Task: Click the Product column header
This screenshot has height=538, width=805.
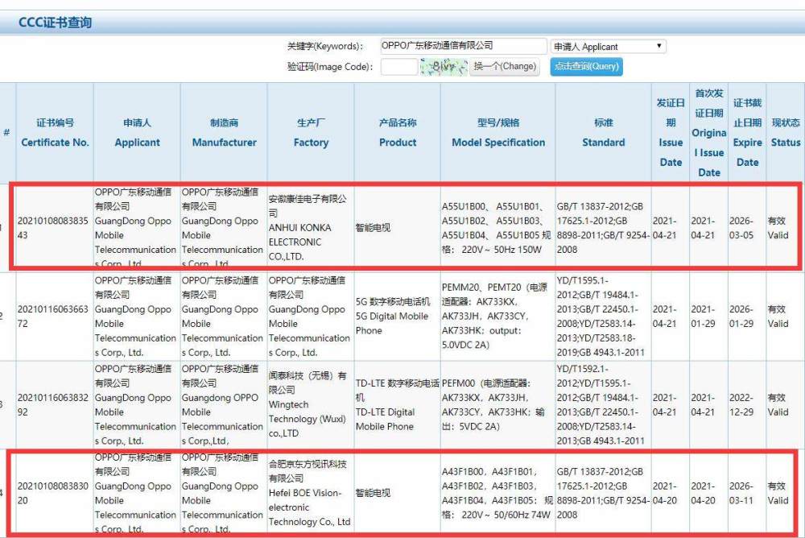Action: coord(398,133)
